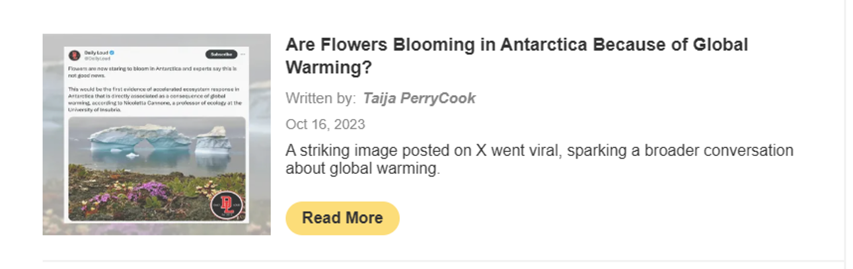
Task: Select the Oct 16, 2023 publish date
Action: coord(325,125)
